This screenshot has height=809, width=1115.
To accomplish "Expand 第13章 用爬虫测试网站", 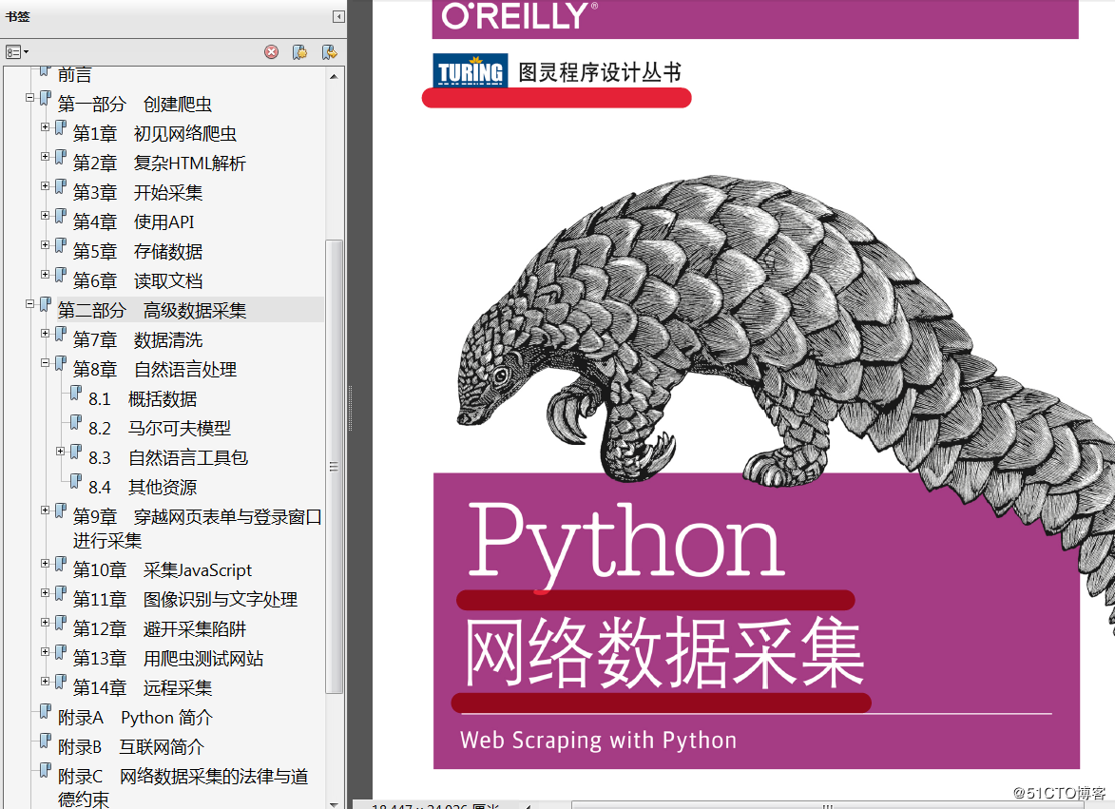I will pos(46,651).
